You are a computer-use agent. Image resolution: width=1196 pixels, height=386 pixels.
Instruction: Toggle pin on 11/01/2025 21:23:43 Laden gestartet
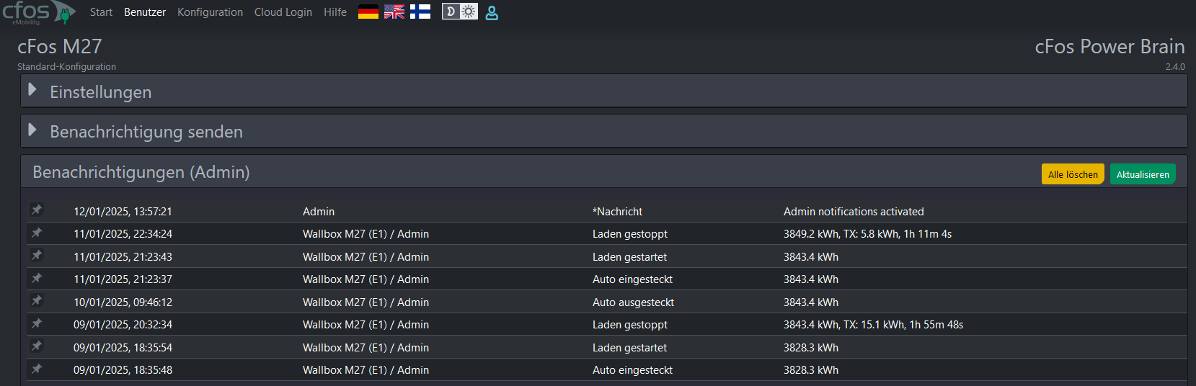click(37, 256)
